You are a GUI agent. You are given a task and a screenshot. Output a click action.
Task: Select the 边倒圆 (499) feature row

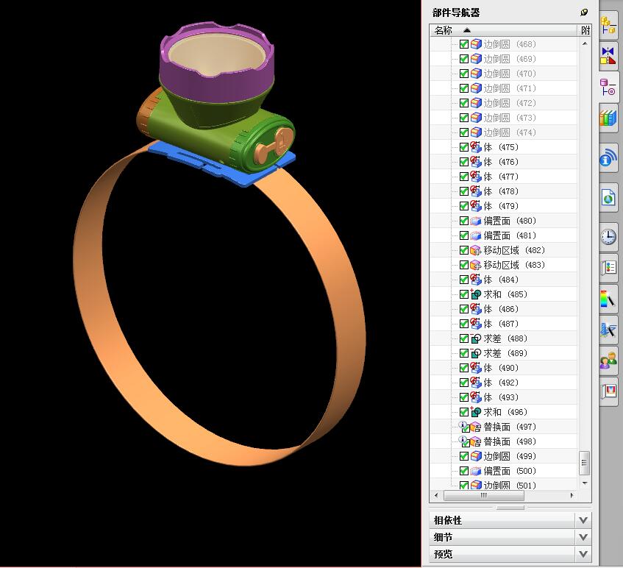coord(504,456)
